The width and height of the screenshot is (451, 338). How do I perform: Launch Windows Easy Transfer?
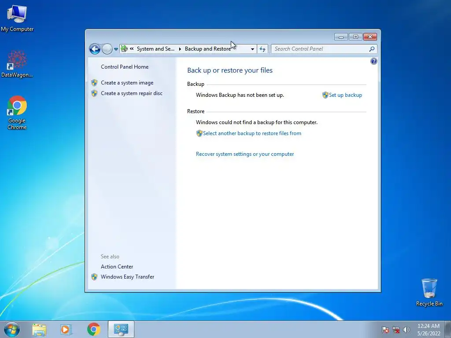coord(127,277)
